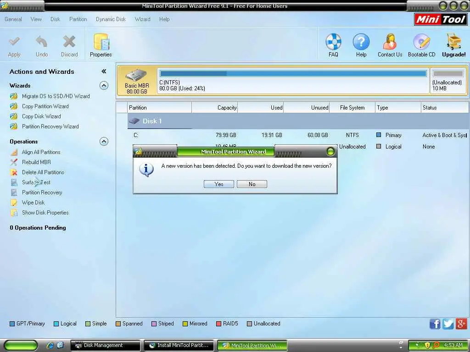Image resolution: width=470 pixels, height=352 pixels.
Task: Click the Status column header
Action: pos(445,107)
